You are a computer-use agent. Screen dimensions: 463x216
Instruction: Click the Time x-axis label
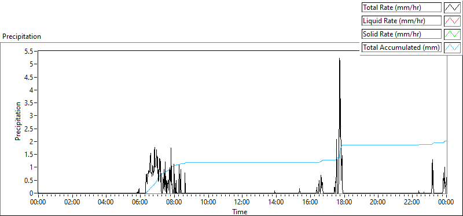(240, 211)
